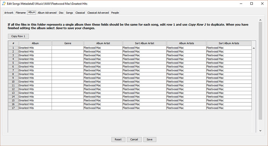Open the Songs tab
Screen dimensions: 268x146
click(x=69, y=13)
